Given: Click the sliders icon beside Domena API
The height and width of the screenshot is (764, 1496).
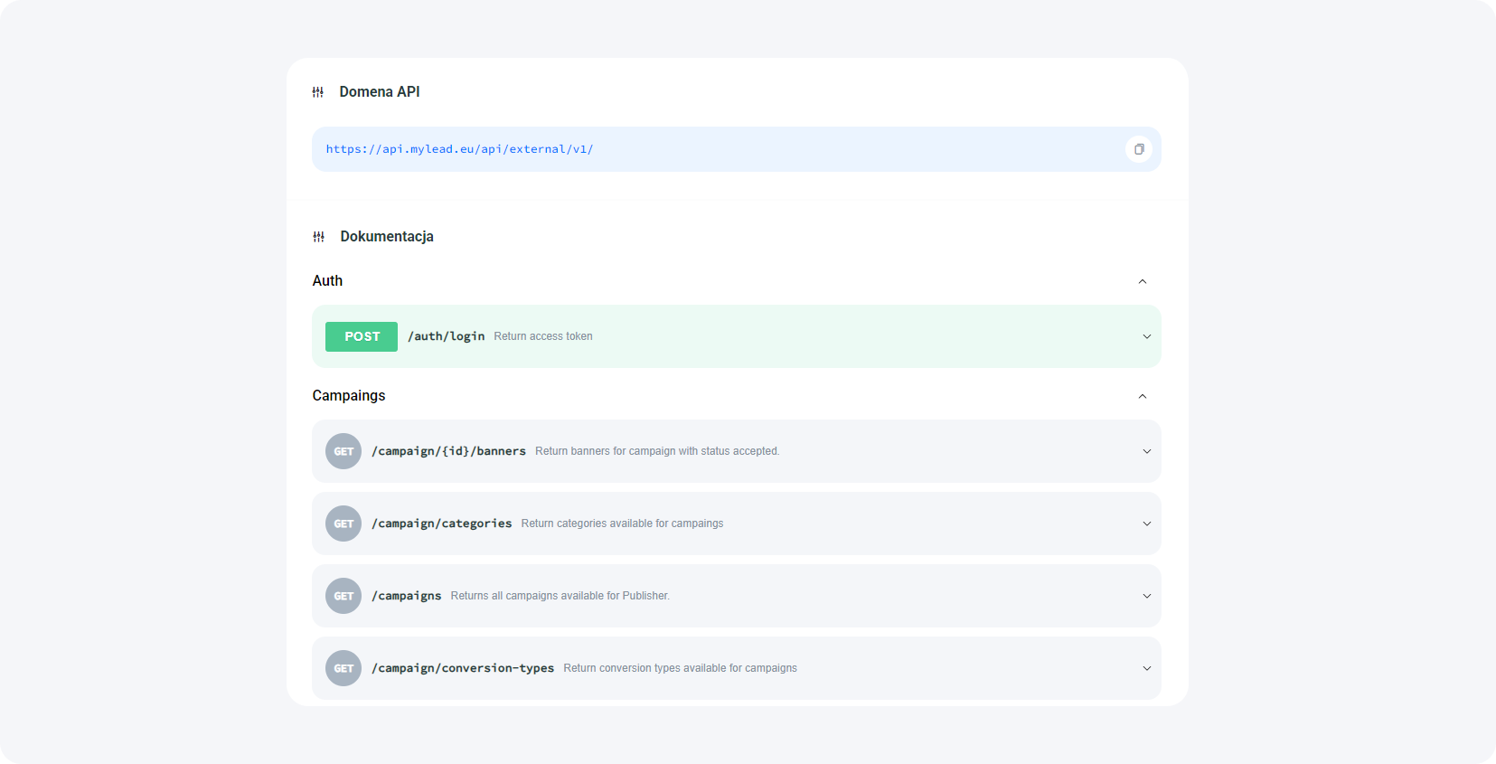Looking at the screenshot, I should pos(318,92).
